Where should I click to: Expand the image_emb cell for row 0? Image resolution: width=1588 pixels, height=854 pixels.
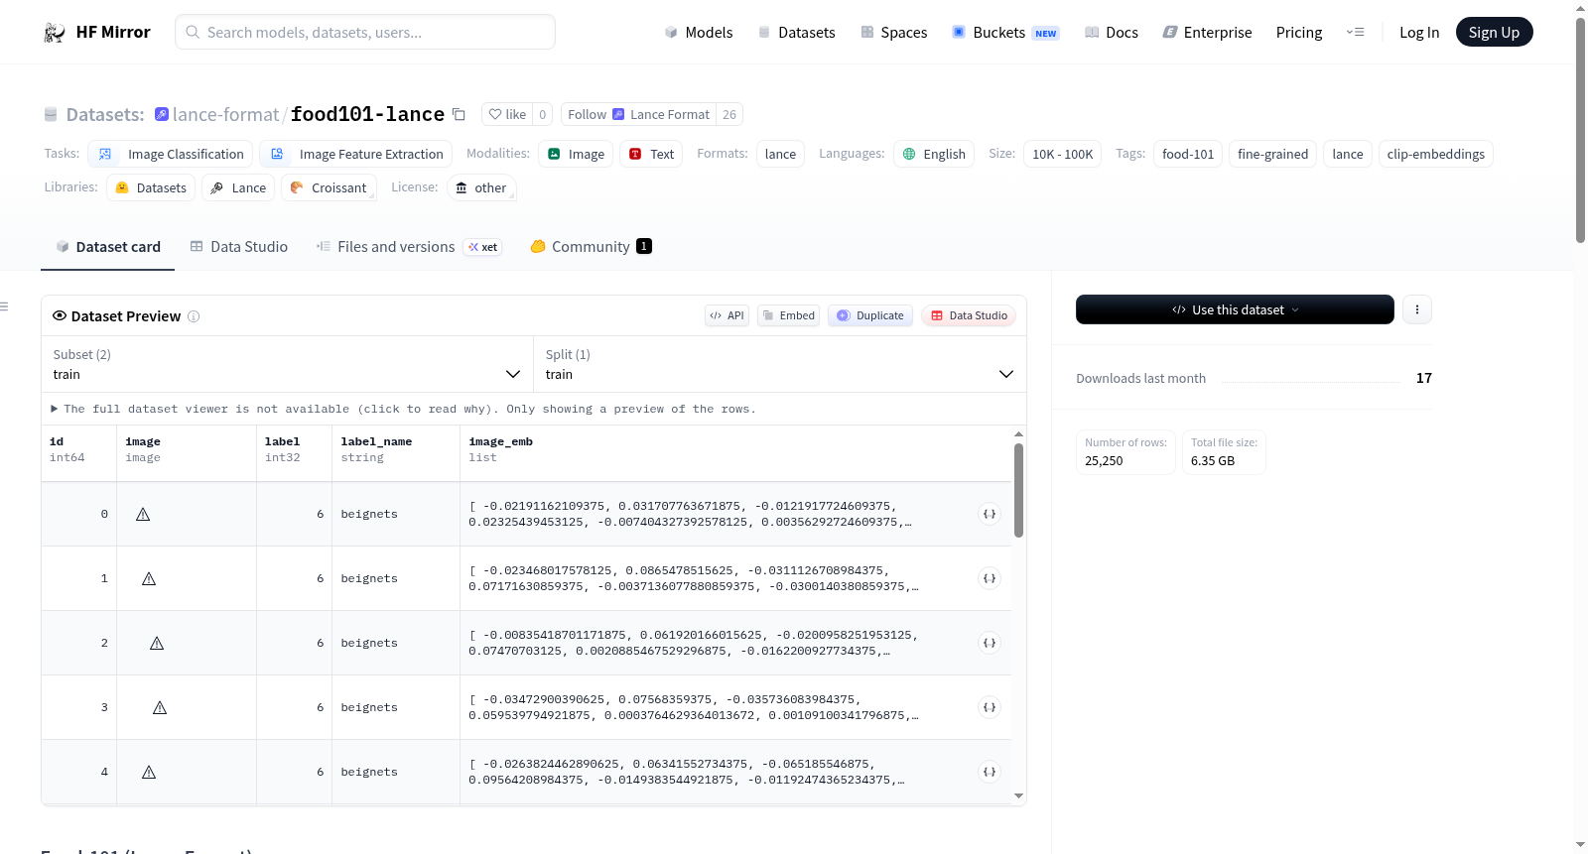pyautogui.click(x=989, y=514)
